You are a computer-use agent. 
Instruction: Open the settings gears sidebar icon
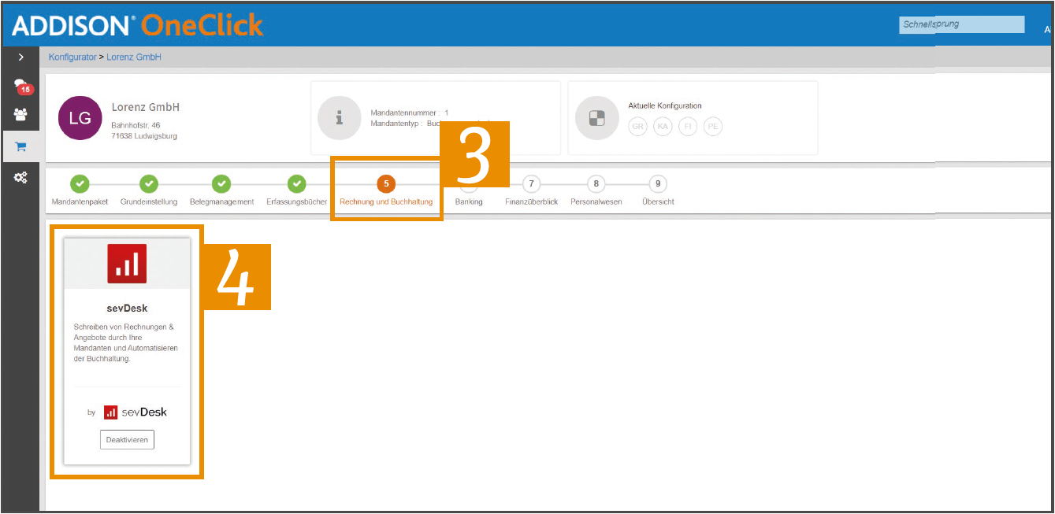pos(21,179)
